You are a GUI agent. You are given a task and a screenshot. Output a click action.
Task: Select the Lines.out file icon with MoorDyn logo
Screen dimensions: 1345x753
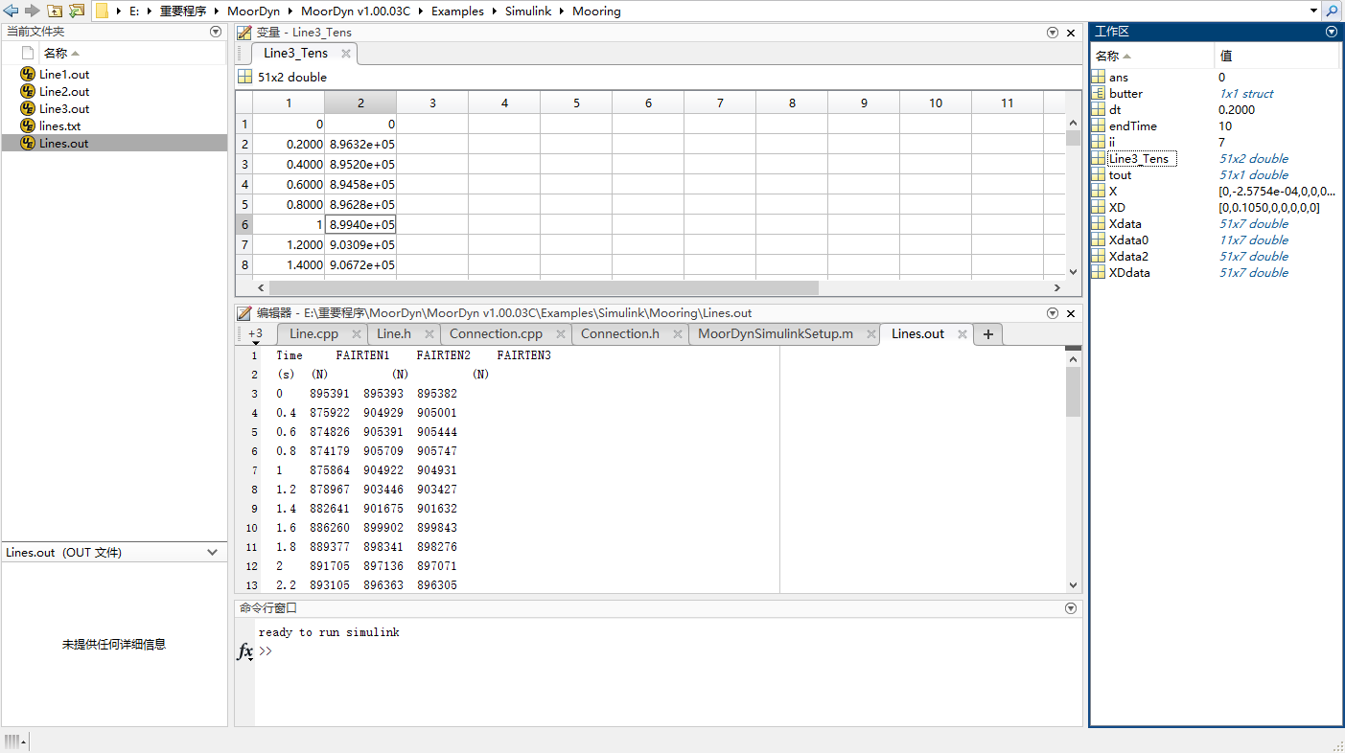tap(27, 143)
